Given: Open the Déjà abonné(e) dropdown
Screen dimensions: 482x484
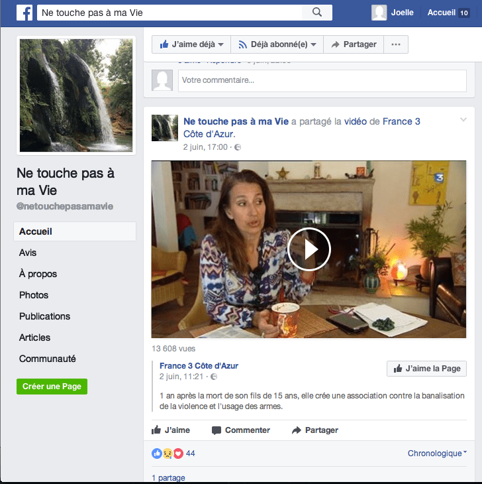Looking at the screenshot, I should coord(277,44).
